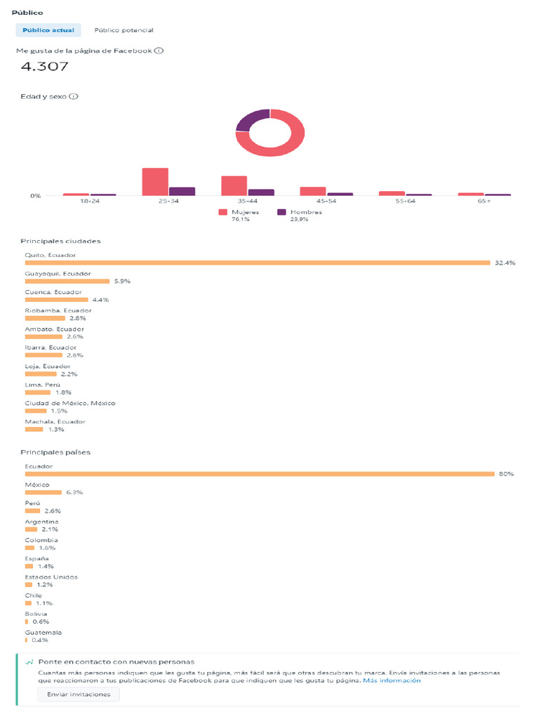Switch to the Público actual tab

pyautogui.click(x=48, y=30)
